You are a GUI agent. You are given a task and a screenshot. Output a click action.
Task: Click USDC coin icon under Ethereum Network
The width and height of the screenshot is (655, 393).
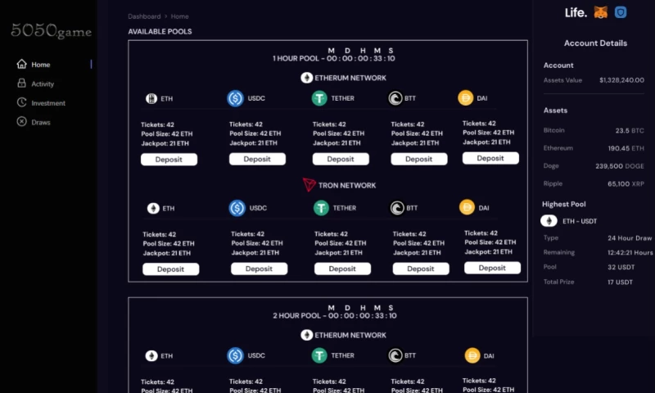coord(236,98)
